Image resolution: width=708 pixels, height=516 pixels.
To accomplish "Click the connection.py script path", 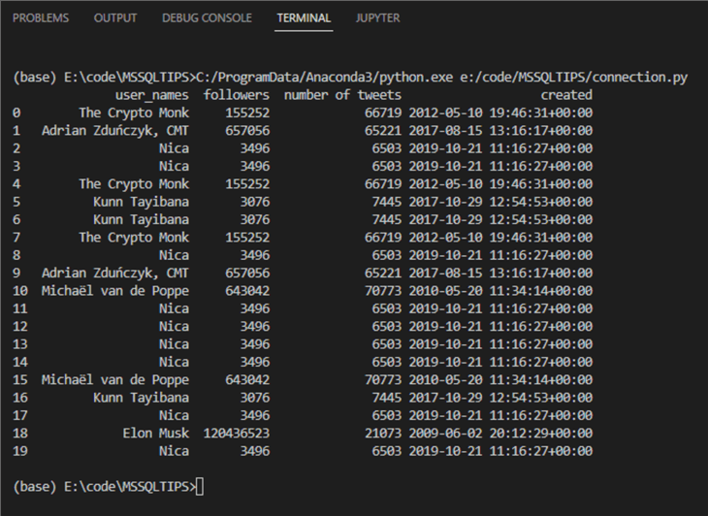I will [573, 78].
